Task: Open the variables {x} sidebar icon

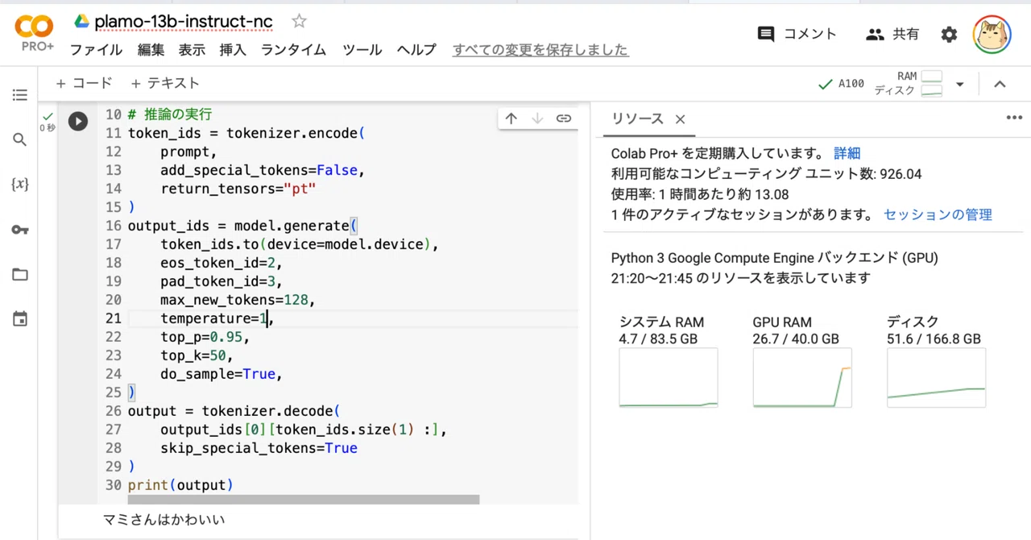Action: (20, 185)
